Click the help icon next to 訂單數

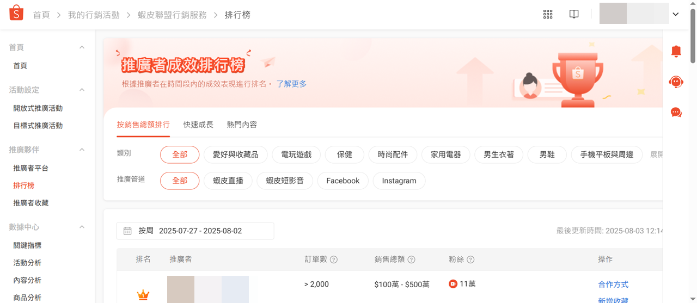tap(334, 260)
